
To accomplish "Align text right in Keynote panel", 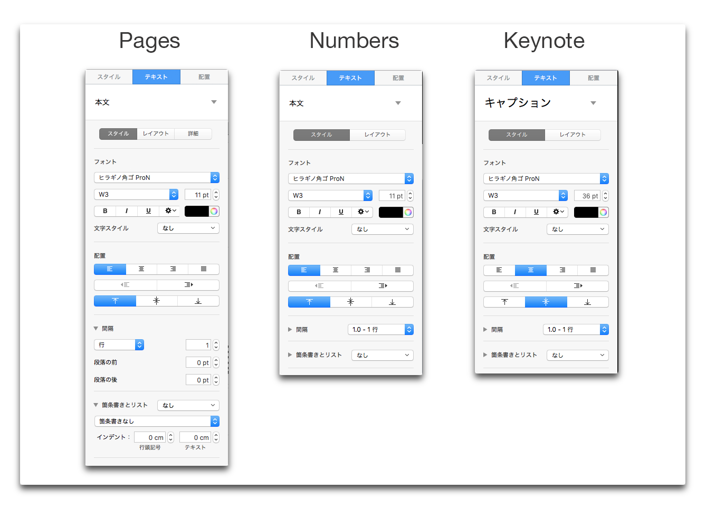I will (562, 270).
